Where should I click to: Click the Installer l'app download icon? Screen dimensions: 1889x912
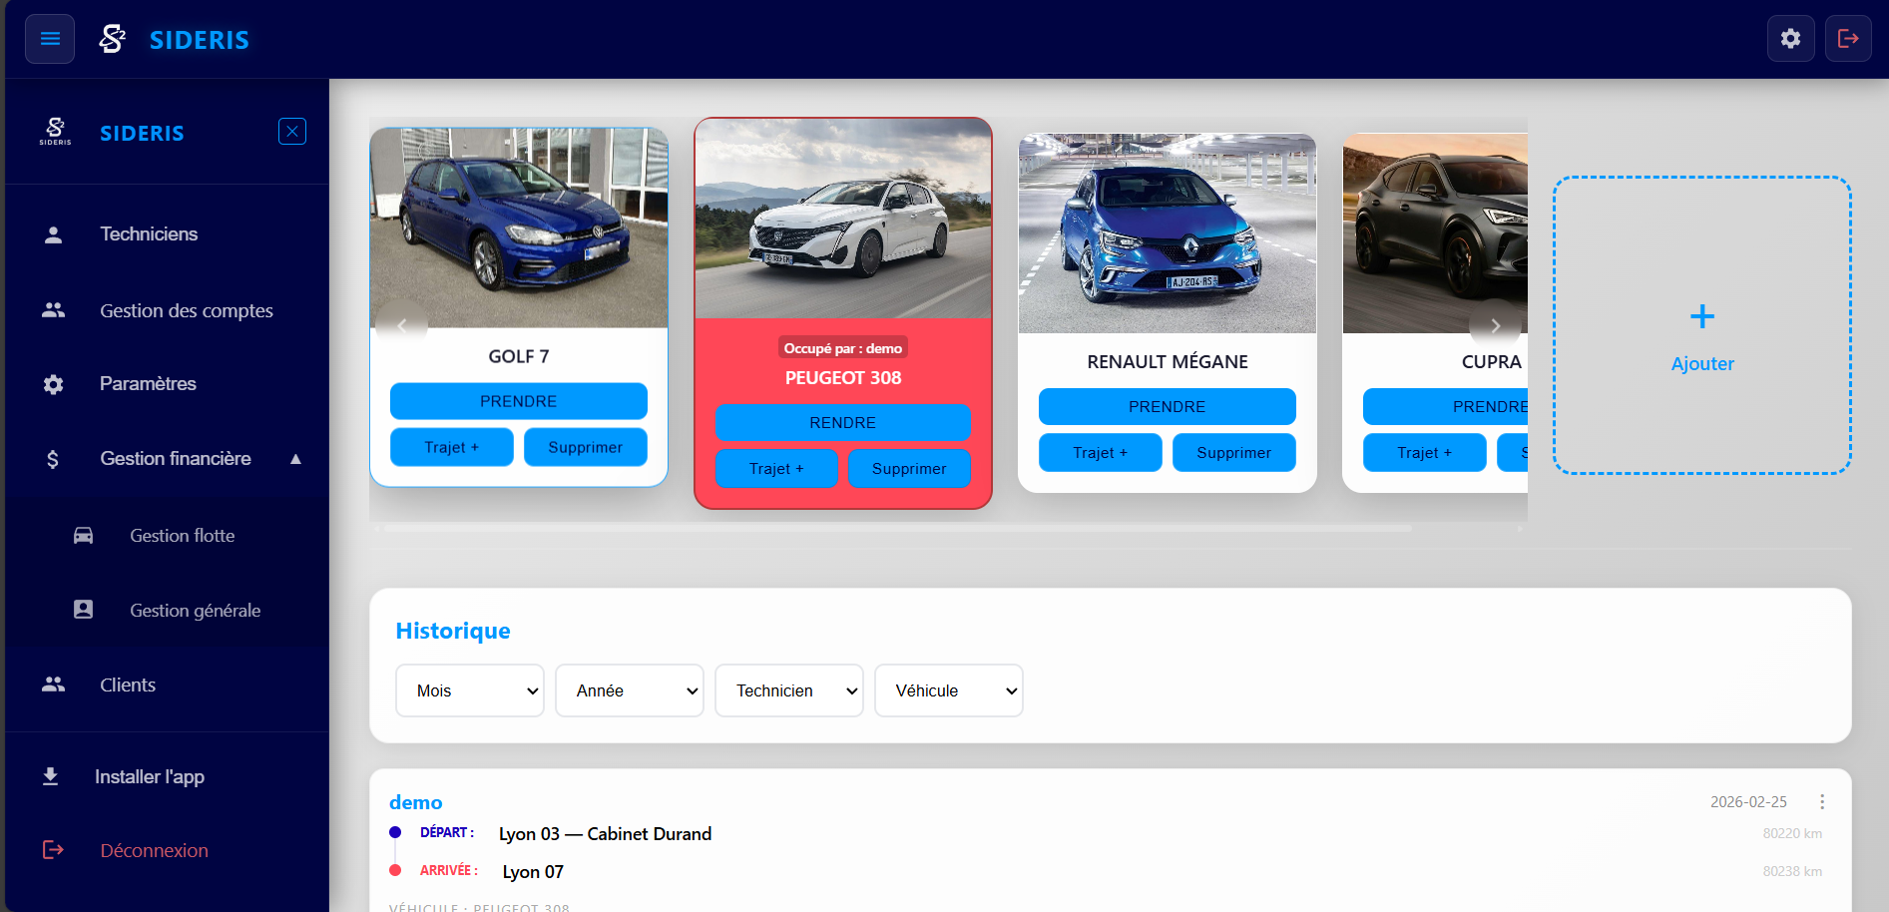(49, 776)
